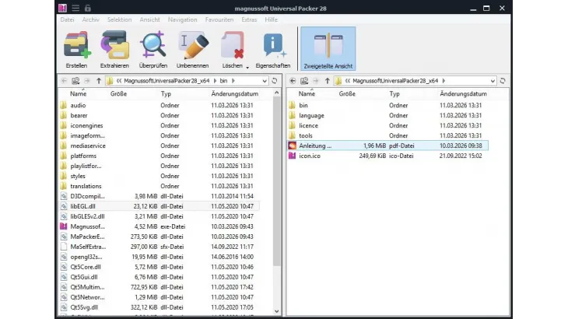The height and width of the screenshot is (319, 568).
Task: Open Eigenschaften info icon
Action: (272, 46)
